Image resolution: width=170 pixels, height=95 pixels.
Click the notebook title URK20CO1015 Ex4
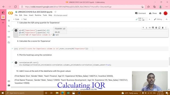(x=35, y=12)
